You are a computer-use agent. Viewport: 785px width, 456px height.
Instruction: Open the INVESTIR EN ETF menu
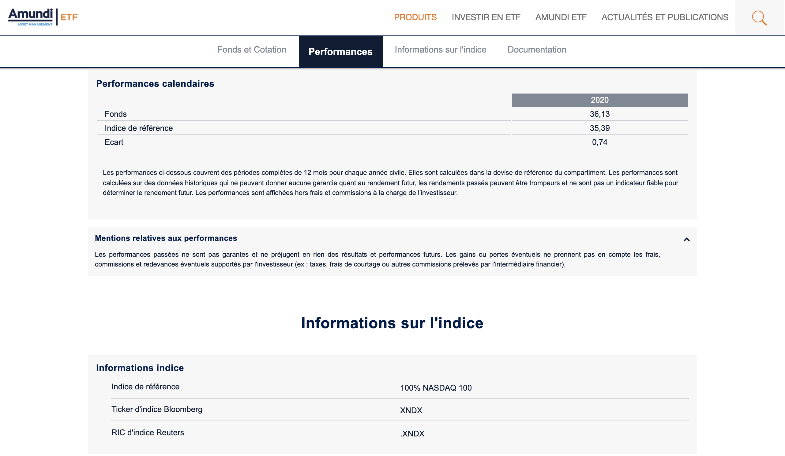point(486,17)
